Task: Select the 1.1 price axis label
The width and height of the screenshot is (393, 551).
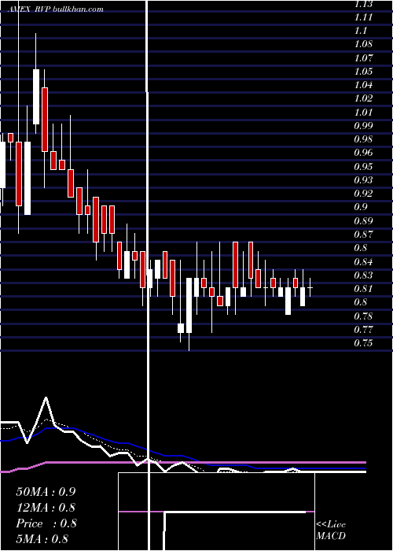Action: click(361, 31)
